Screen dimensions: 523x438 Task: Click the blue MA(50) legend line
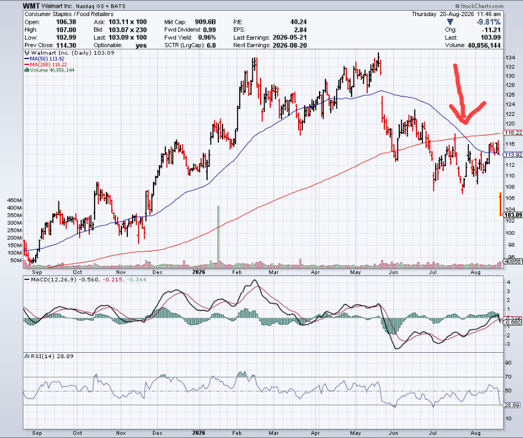coord(27,59)
